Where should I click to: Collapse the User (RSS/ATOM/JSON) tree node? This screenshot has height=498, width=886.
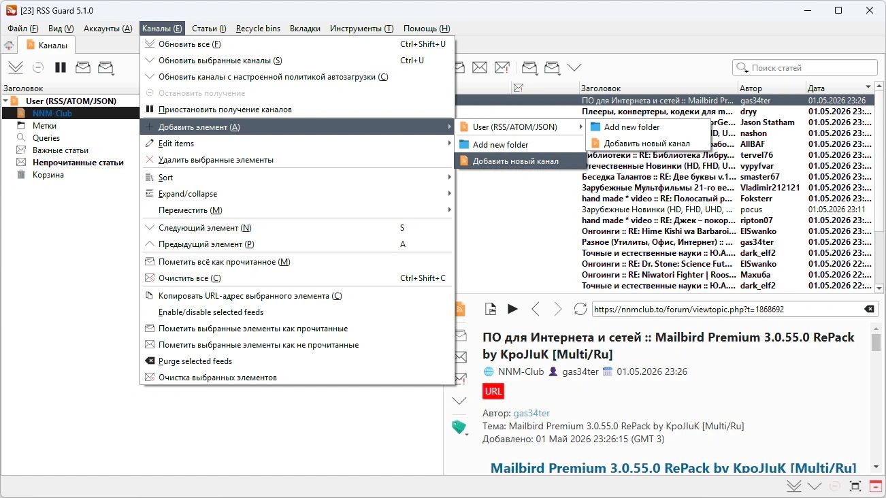[x=5, y=101]
